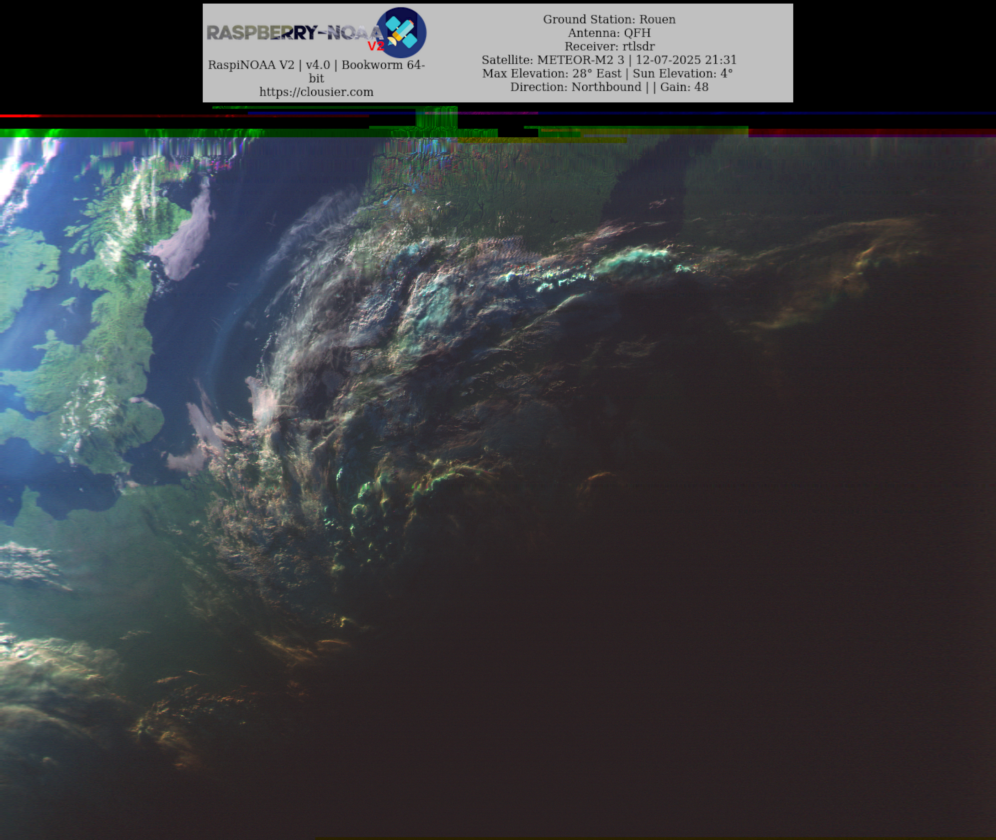996x840 pixels.
Task: Click the 'Ground Station: Rouen' text
Action: click(x=609, y=20)
